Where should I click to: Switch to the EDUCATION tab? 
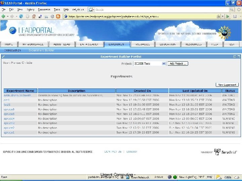tap(168, 44)
